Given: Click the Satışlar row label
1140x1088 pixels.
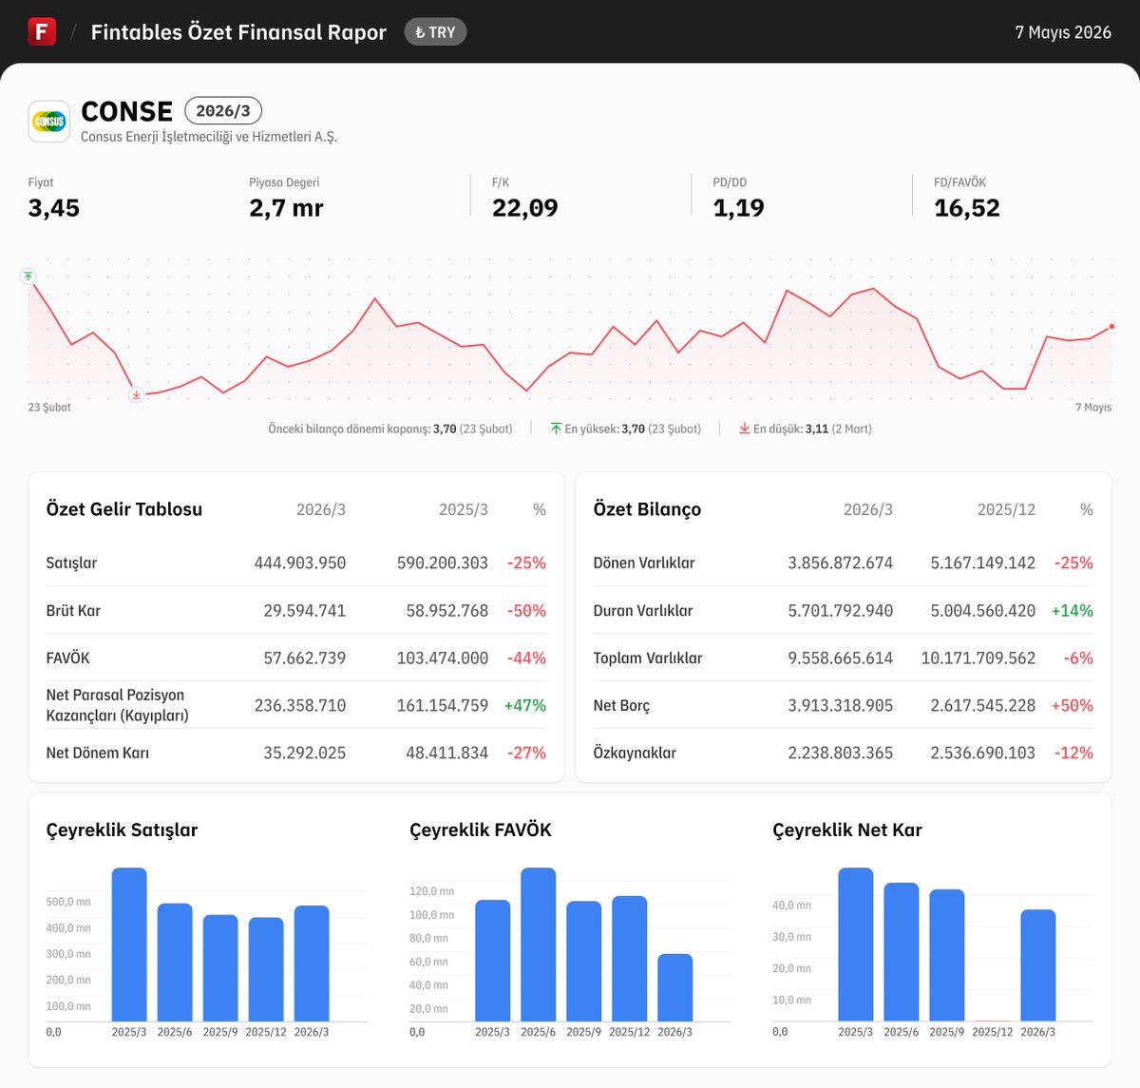Looking at the screenshot, I should coord(71,563).
